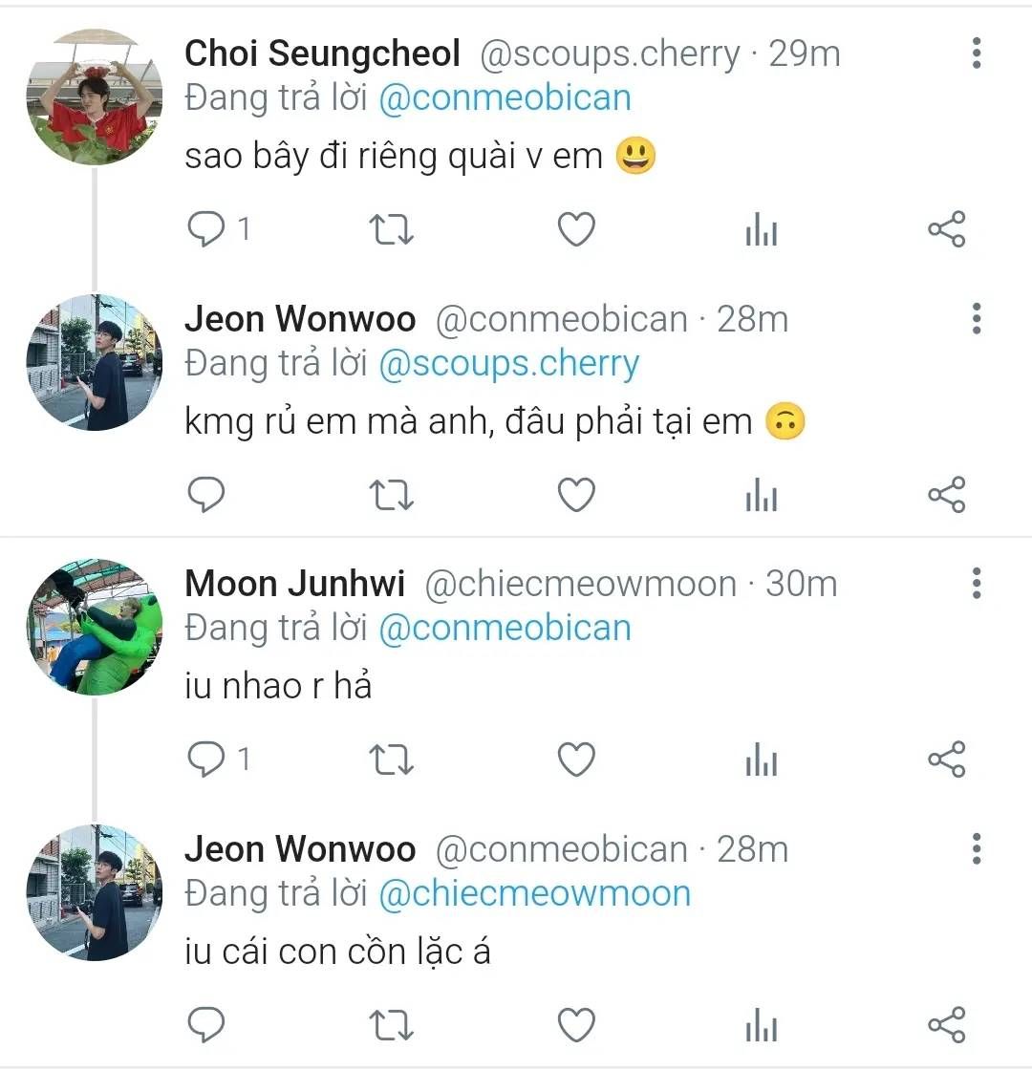This screenshot has width=1032, height=1070.
Task: Open @scoups.cherry mention in Wonwoo's reply
Action: tap(508, 363)
